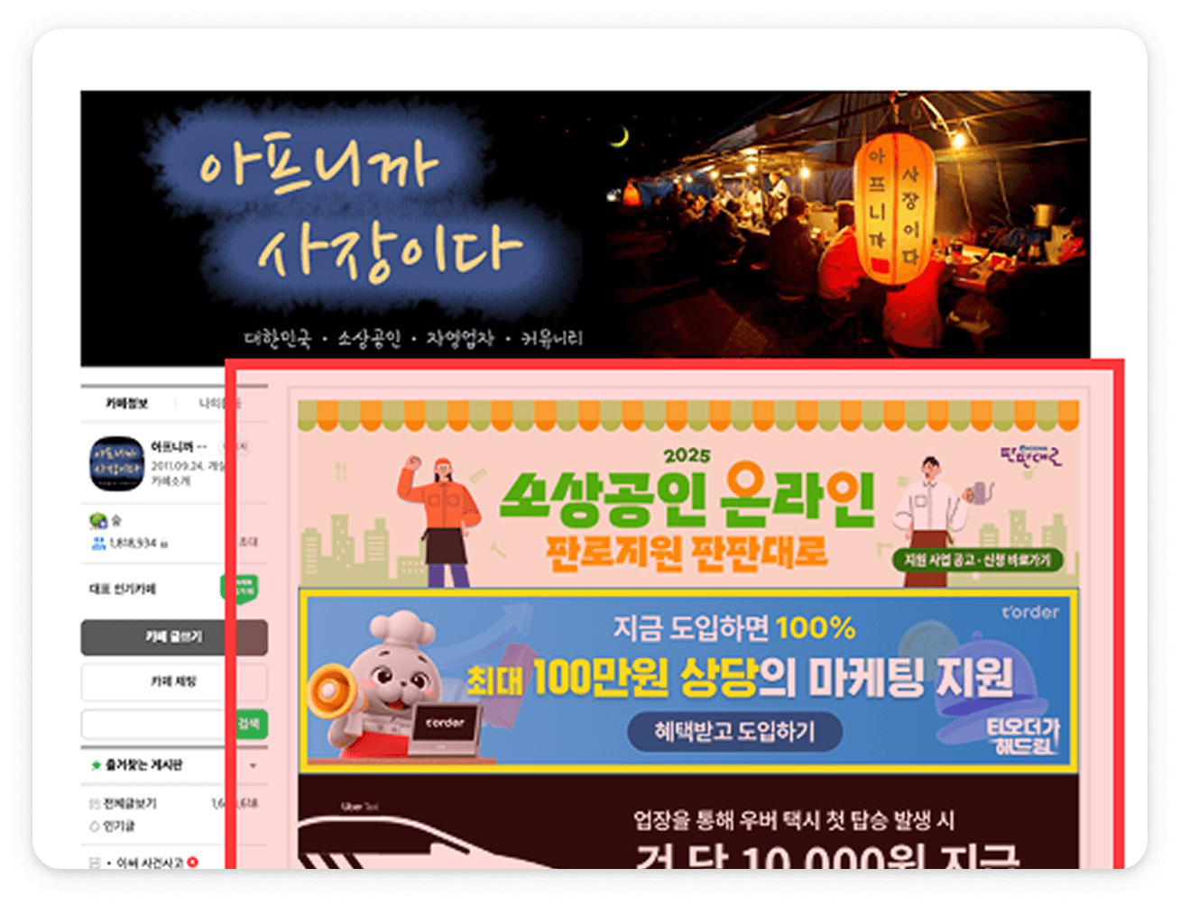Open the 전체글보기 board
The image size is (1180, 905).
(130, 803)
